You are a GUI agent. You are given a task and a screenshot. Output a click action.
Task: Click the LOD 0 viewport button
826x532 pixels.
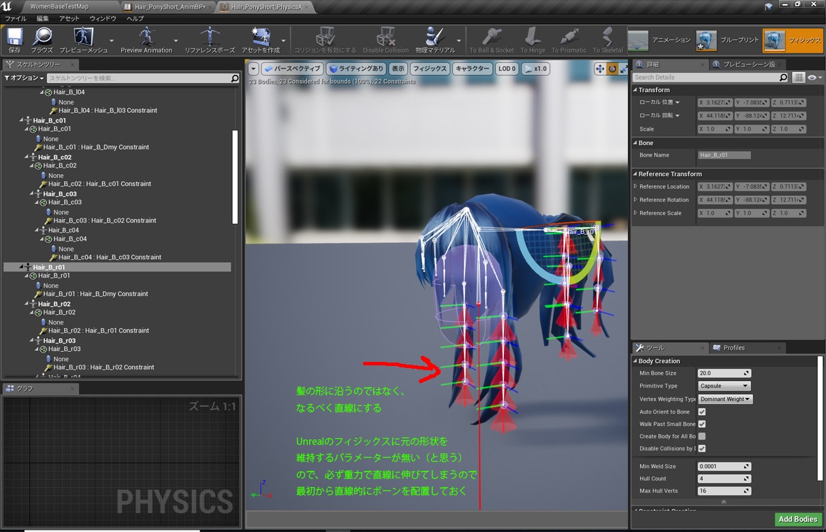(507, 69)
